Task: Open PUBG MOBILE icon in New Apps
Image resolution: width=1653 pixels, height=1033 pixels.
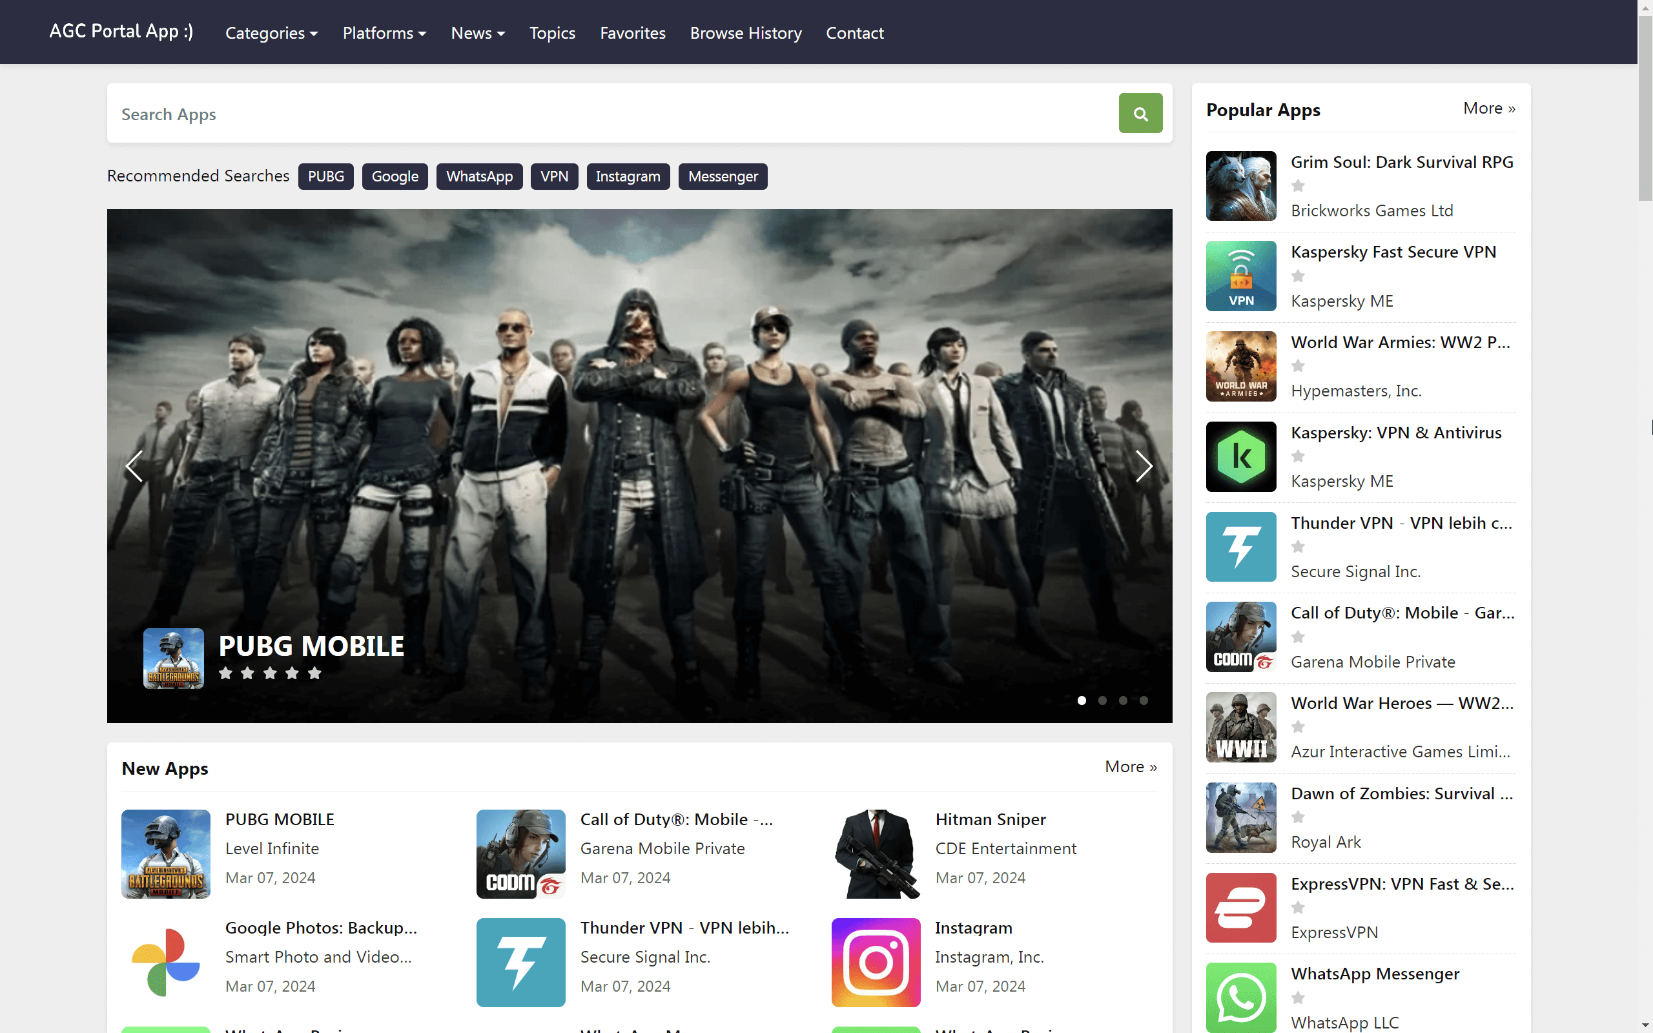Action: click(x=166, y=854)
